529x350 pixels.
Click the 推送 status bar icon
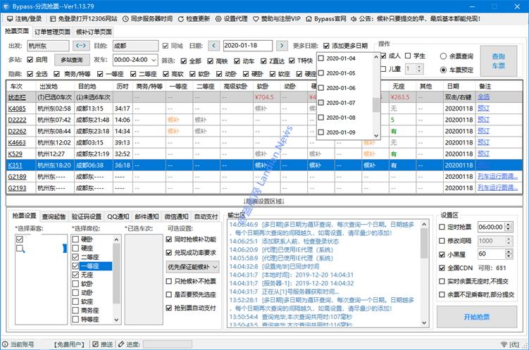coord(96,344)
